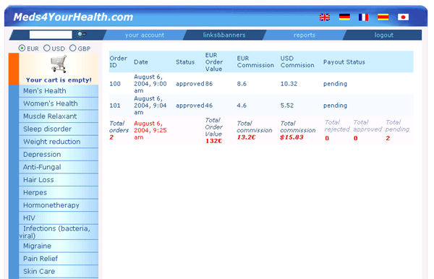Click the 'Your cart is empty!' text
This screenshot has height=279, width=434.
coord(59,80)
